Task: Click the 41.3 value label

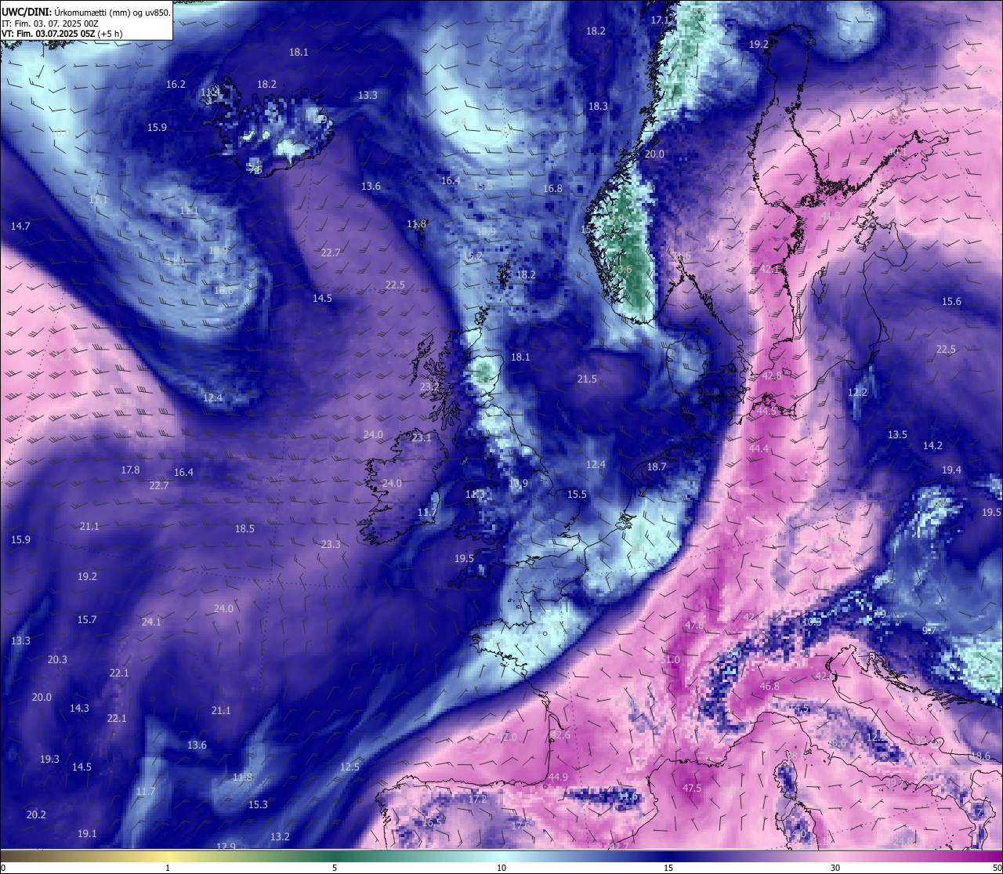Action: (x=830, y=216)
